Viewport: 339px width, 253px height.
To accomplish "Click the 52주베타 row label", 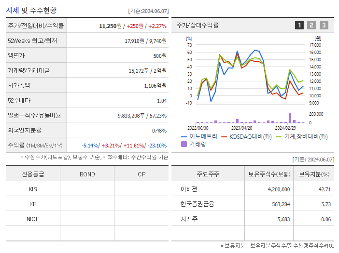I will [x=19, y=101].
